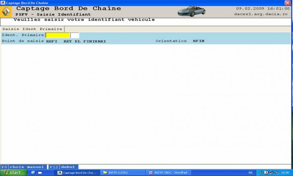Screen dimensions: 293x176
Task: Click the taskbar clock showing 16:00
Action: point(285,173)
